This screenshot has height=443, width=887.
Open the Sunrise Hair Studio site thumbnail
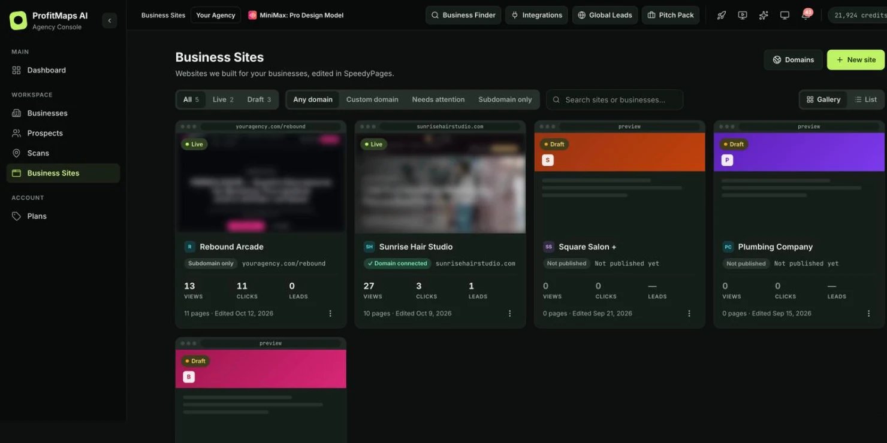tap(440, 183)
